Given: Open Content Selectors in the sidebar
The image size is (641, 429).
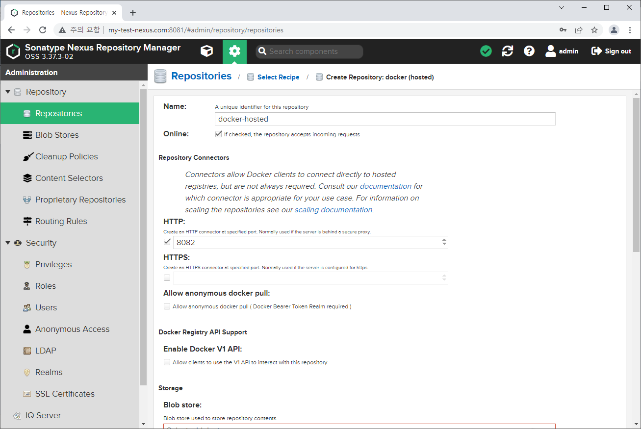Looking at the screenshot, I should [70, 178].
